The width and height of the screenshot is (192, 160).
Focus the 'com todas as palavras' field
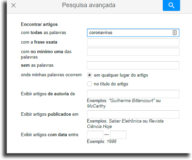tap(133, 33)
